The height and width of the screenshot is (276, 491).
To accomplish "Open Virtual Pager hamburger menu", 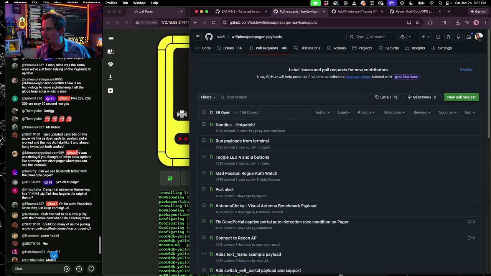I will (111, 39).
